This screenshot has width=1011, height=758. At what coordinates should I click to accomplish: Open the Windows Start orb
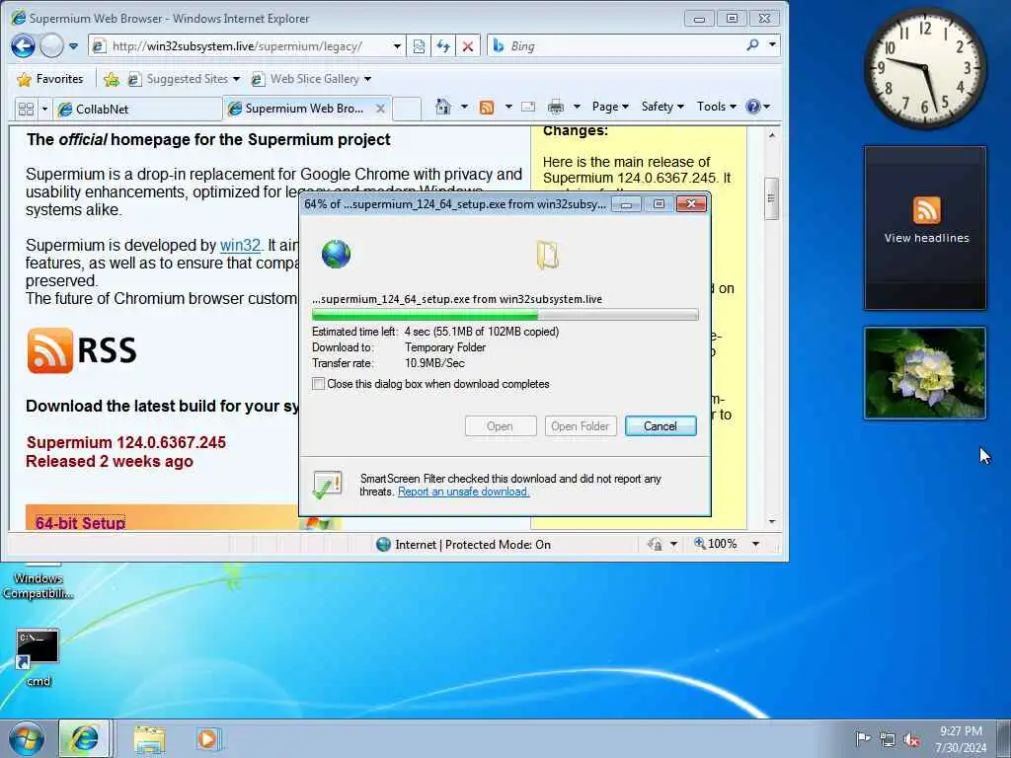pos(27,738)
